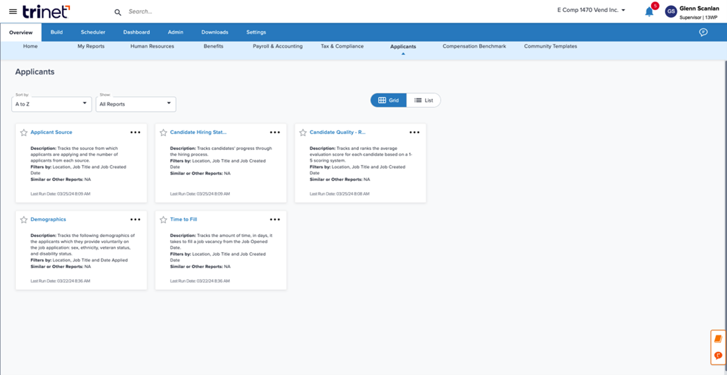
Task: Click Applicant Source last run date 8:09 AM
Action: pos(61,194)
